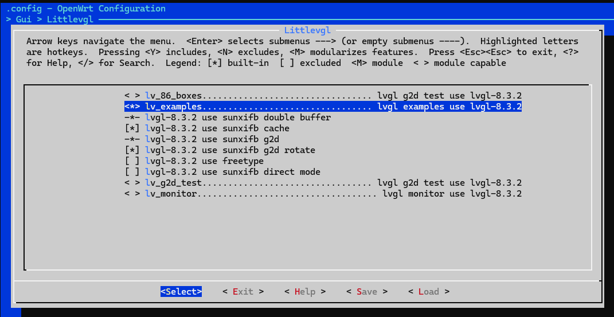Image resolution: width=614 pixels, height=317 pixels.
Task: Click the Littlevgl dialog title
Action: click(307, 30)
